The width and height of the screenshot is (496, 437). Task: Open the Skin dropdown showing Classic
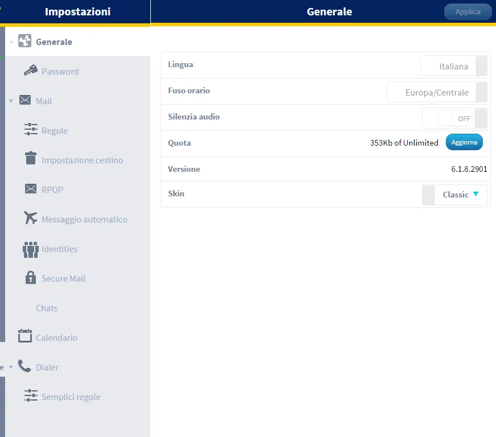click(x=454, y=195)
